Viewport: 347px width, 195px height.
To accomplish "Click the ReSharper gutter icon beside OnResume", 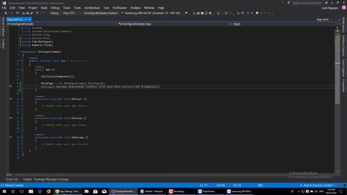I will [11, 137].
